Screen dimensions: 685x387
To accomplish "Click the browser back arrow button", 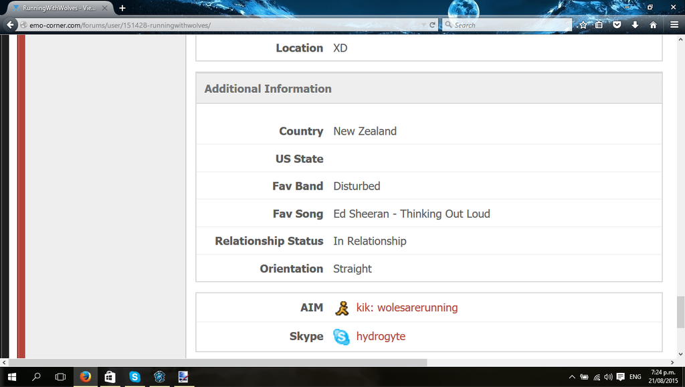I will [10, 25].
